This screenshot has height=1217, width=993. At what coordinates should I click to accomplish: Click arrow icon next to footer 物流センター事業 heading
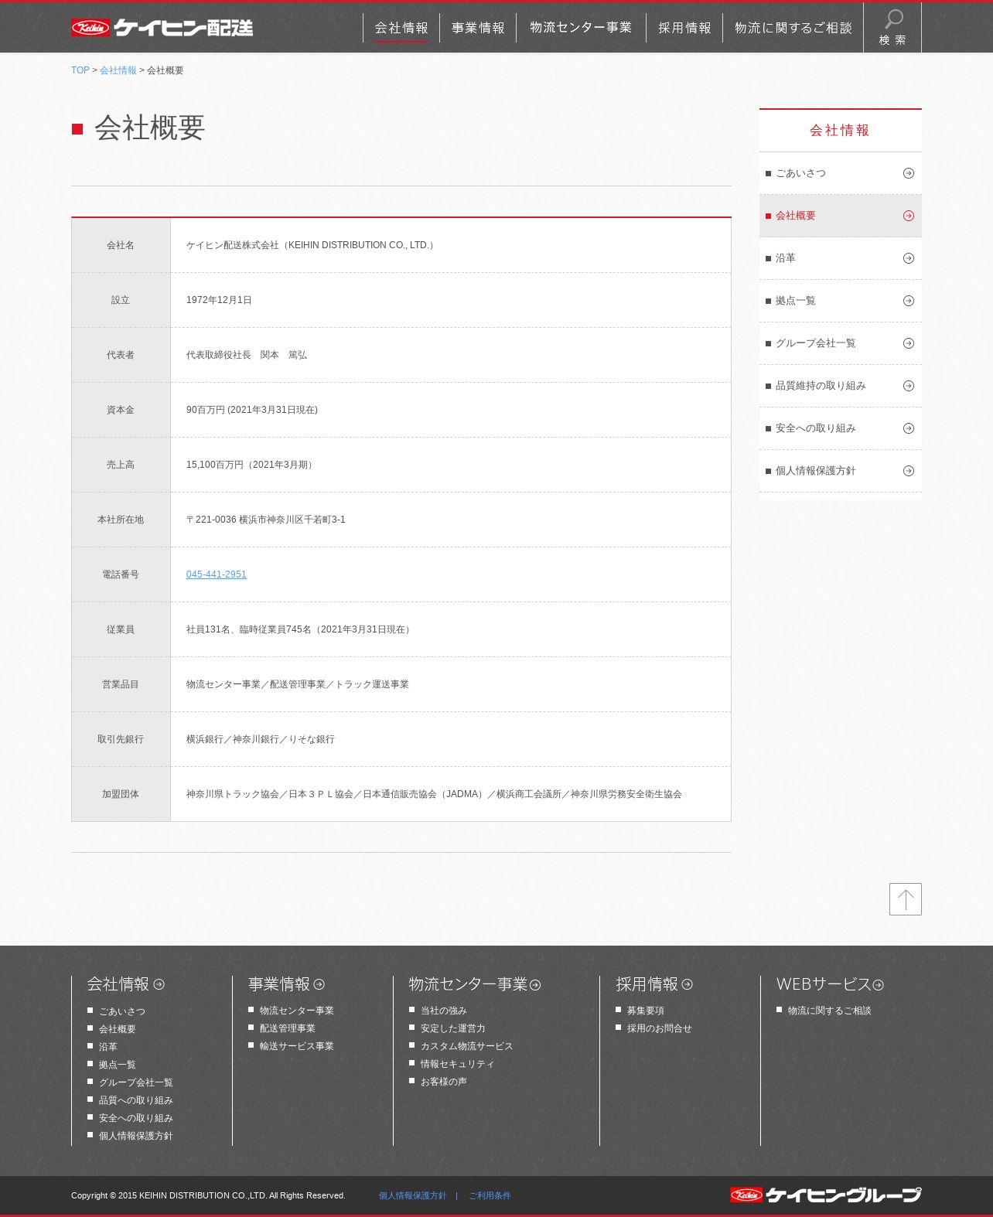point(535,985)
